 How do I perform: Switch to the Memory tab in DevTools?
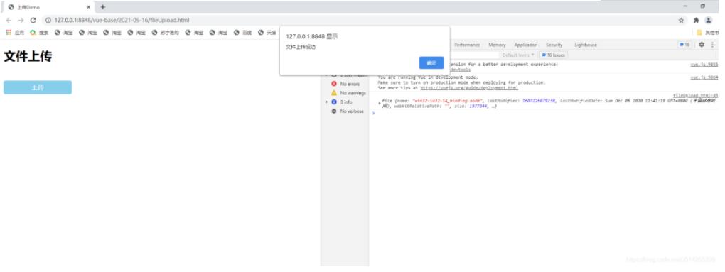click(x=497, y=45)
